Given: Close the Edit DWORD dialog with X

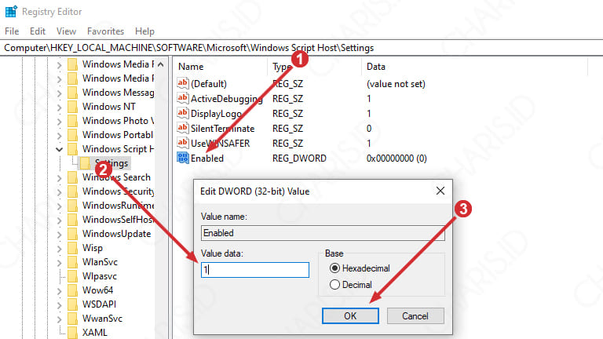Looking at the screenshot, I should 440,191.
